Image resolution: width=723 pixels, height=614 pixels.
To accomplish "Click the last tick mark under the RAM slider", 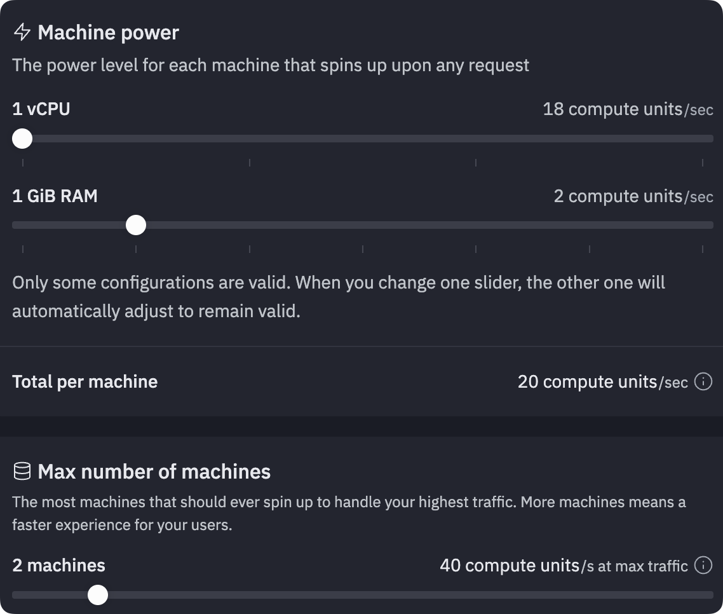I will [x=701, y=249].
